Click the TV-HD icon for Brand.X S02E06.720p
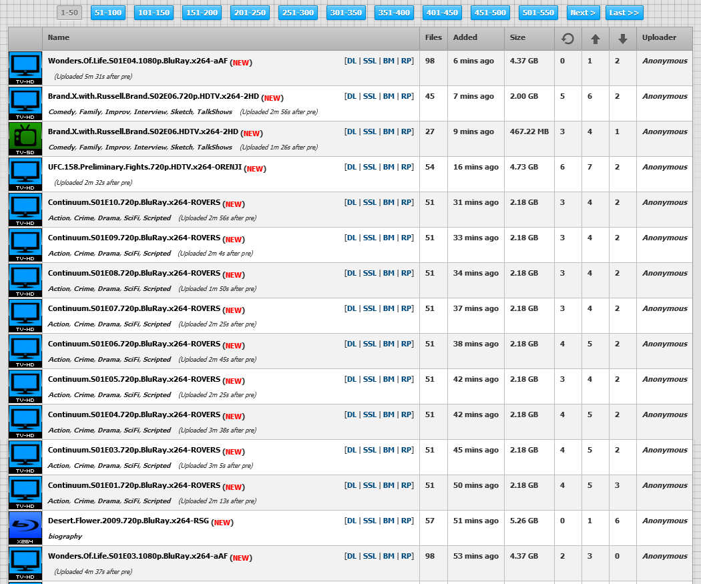Image resolution: width=701 pixels, height=584 pixels. [x=25, y=103]
